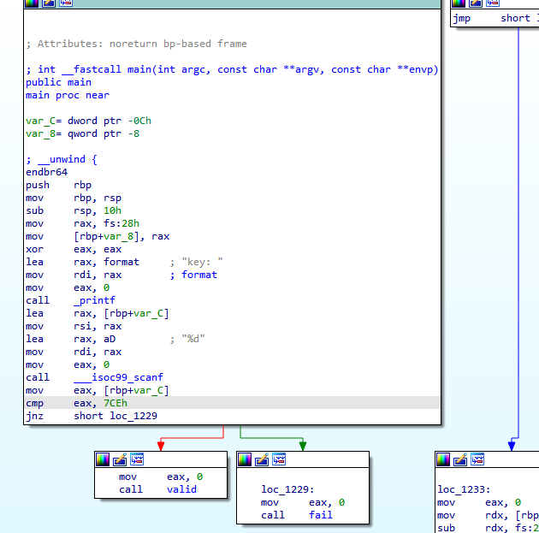Follow loc_1229 in the jnz instruction
Viewport: 539px width, 533px height.
[x=133, y=416]
